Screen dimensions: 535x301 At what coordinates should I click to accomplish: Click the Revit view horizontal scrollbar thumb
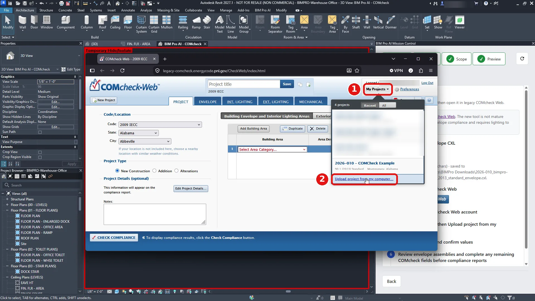[x=288, y=292]
